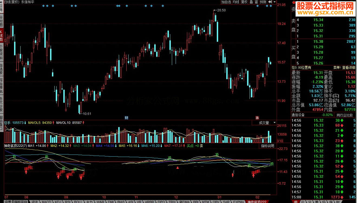Viewport: 357px width, 203px height.
Task: Click the 换手 value 3.10%
Action: tap(350, 91)
